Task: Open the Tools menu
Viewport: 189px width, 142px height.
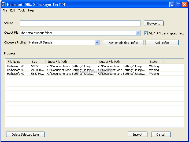Action: coord(22,10)
